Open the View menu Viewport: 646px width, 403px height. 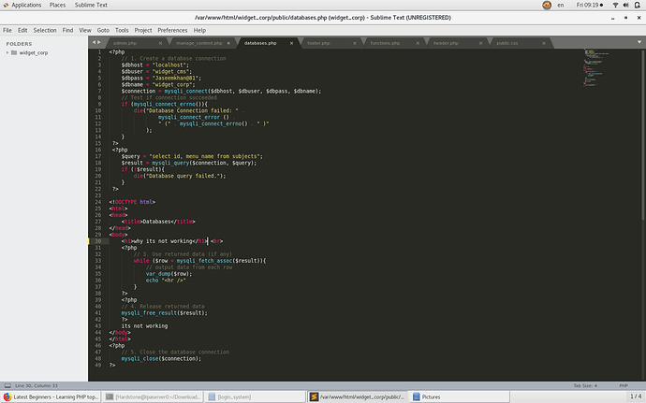coord(85,31)
